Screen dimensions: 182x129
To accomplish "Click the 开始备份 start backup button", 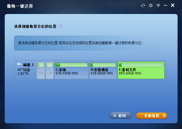I will pyautogui.click(x=152, y=116).
